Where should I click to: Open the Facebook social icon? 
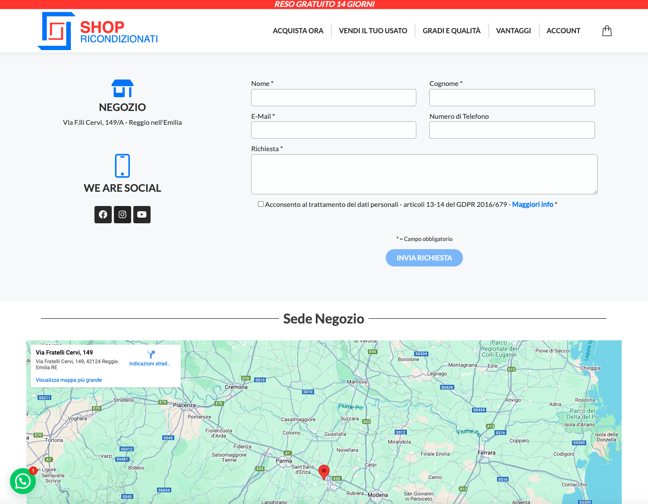[103, 215]
